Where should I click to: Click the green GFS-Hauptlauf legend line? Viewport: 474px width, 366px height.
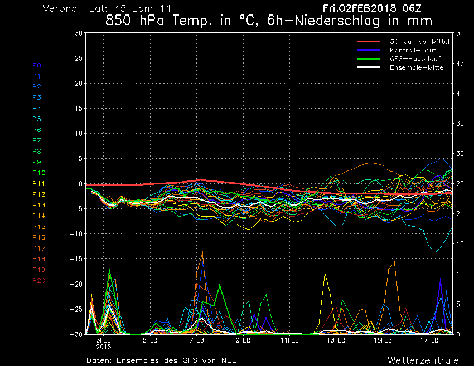tap(369, 58)
